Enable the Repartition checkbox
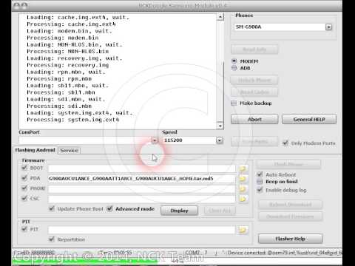Image resolution: width=355 pixels, height=266 pixels. pyautogui.click(x=52, y=239)
